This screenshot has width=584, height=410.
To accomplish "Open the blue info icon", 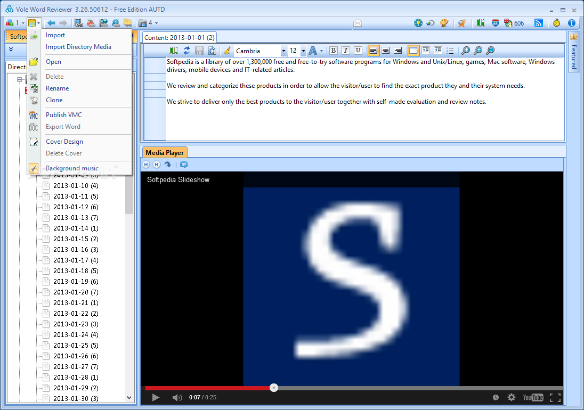I will click(572, 23).
